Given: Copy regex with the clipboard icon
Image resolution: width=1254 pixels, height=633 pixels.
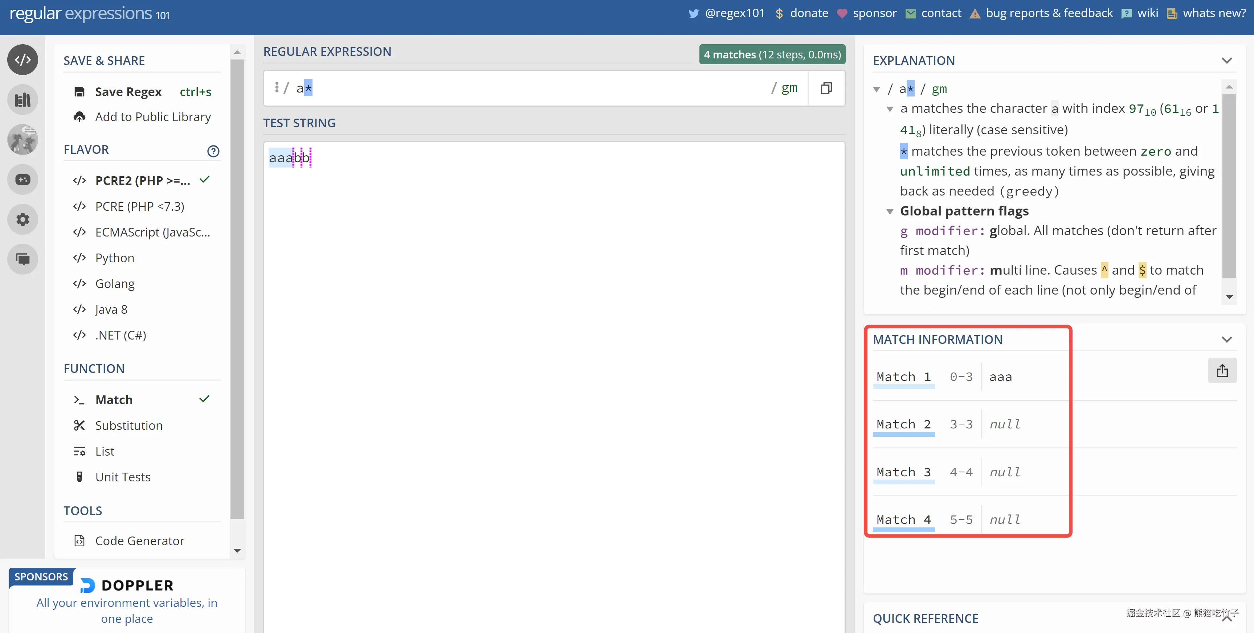Looking at the screenshot, I should coord(826,88).
